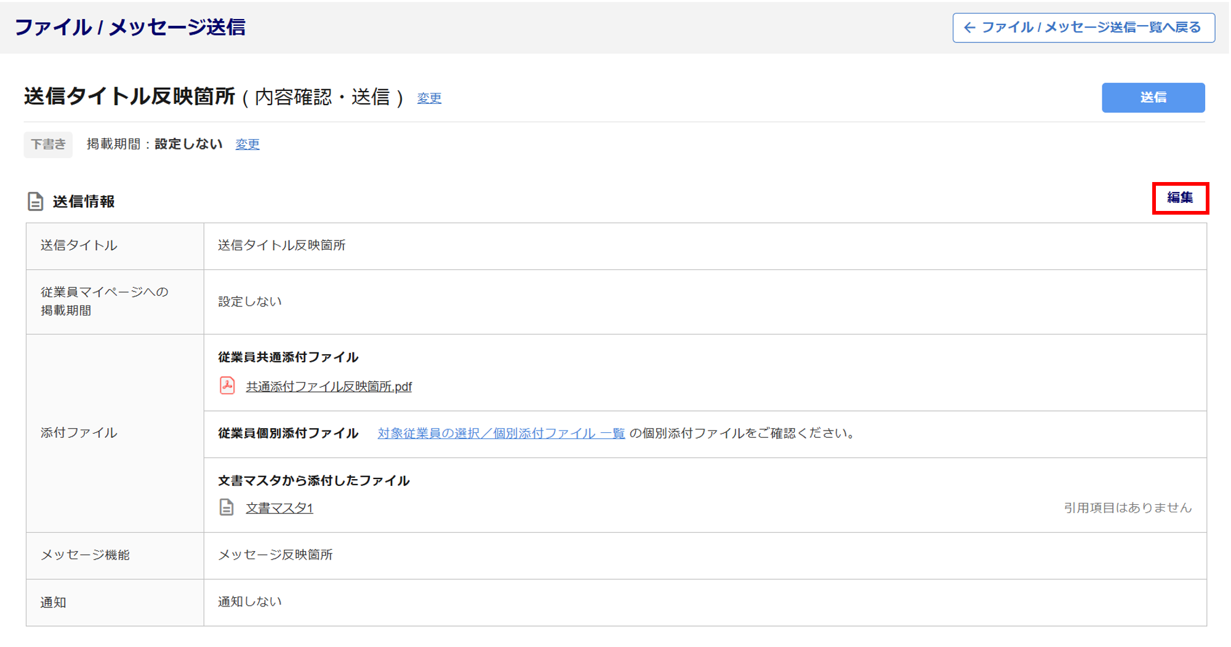Return to the ファイル / メッセージ送信一覧 list
The width and height of the screenshot is (1231, 647).
[1083, 28]
